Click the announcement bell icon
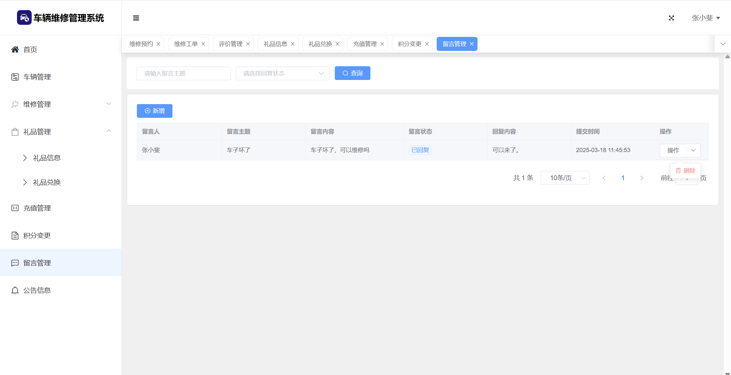Viewport: 731px width, 375px height. [15, 290]
